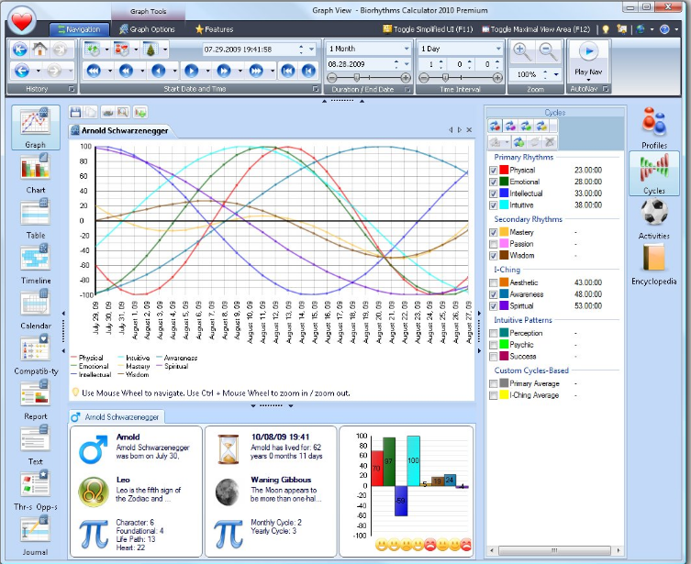
Task: Enable the Aesthetic cycle checkbox
Action: [x=494, y=282]
